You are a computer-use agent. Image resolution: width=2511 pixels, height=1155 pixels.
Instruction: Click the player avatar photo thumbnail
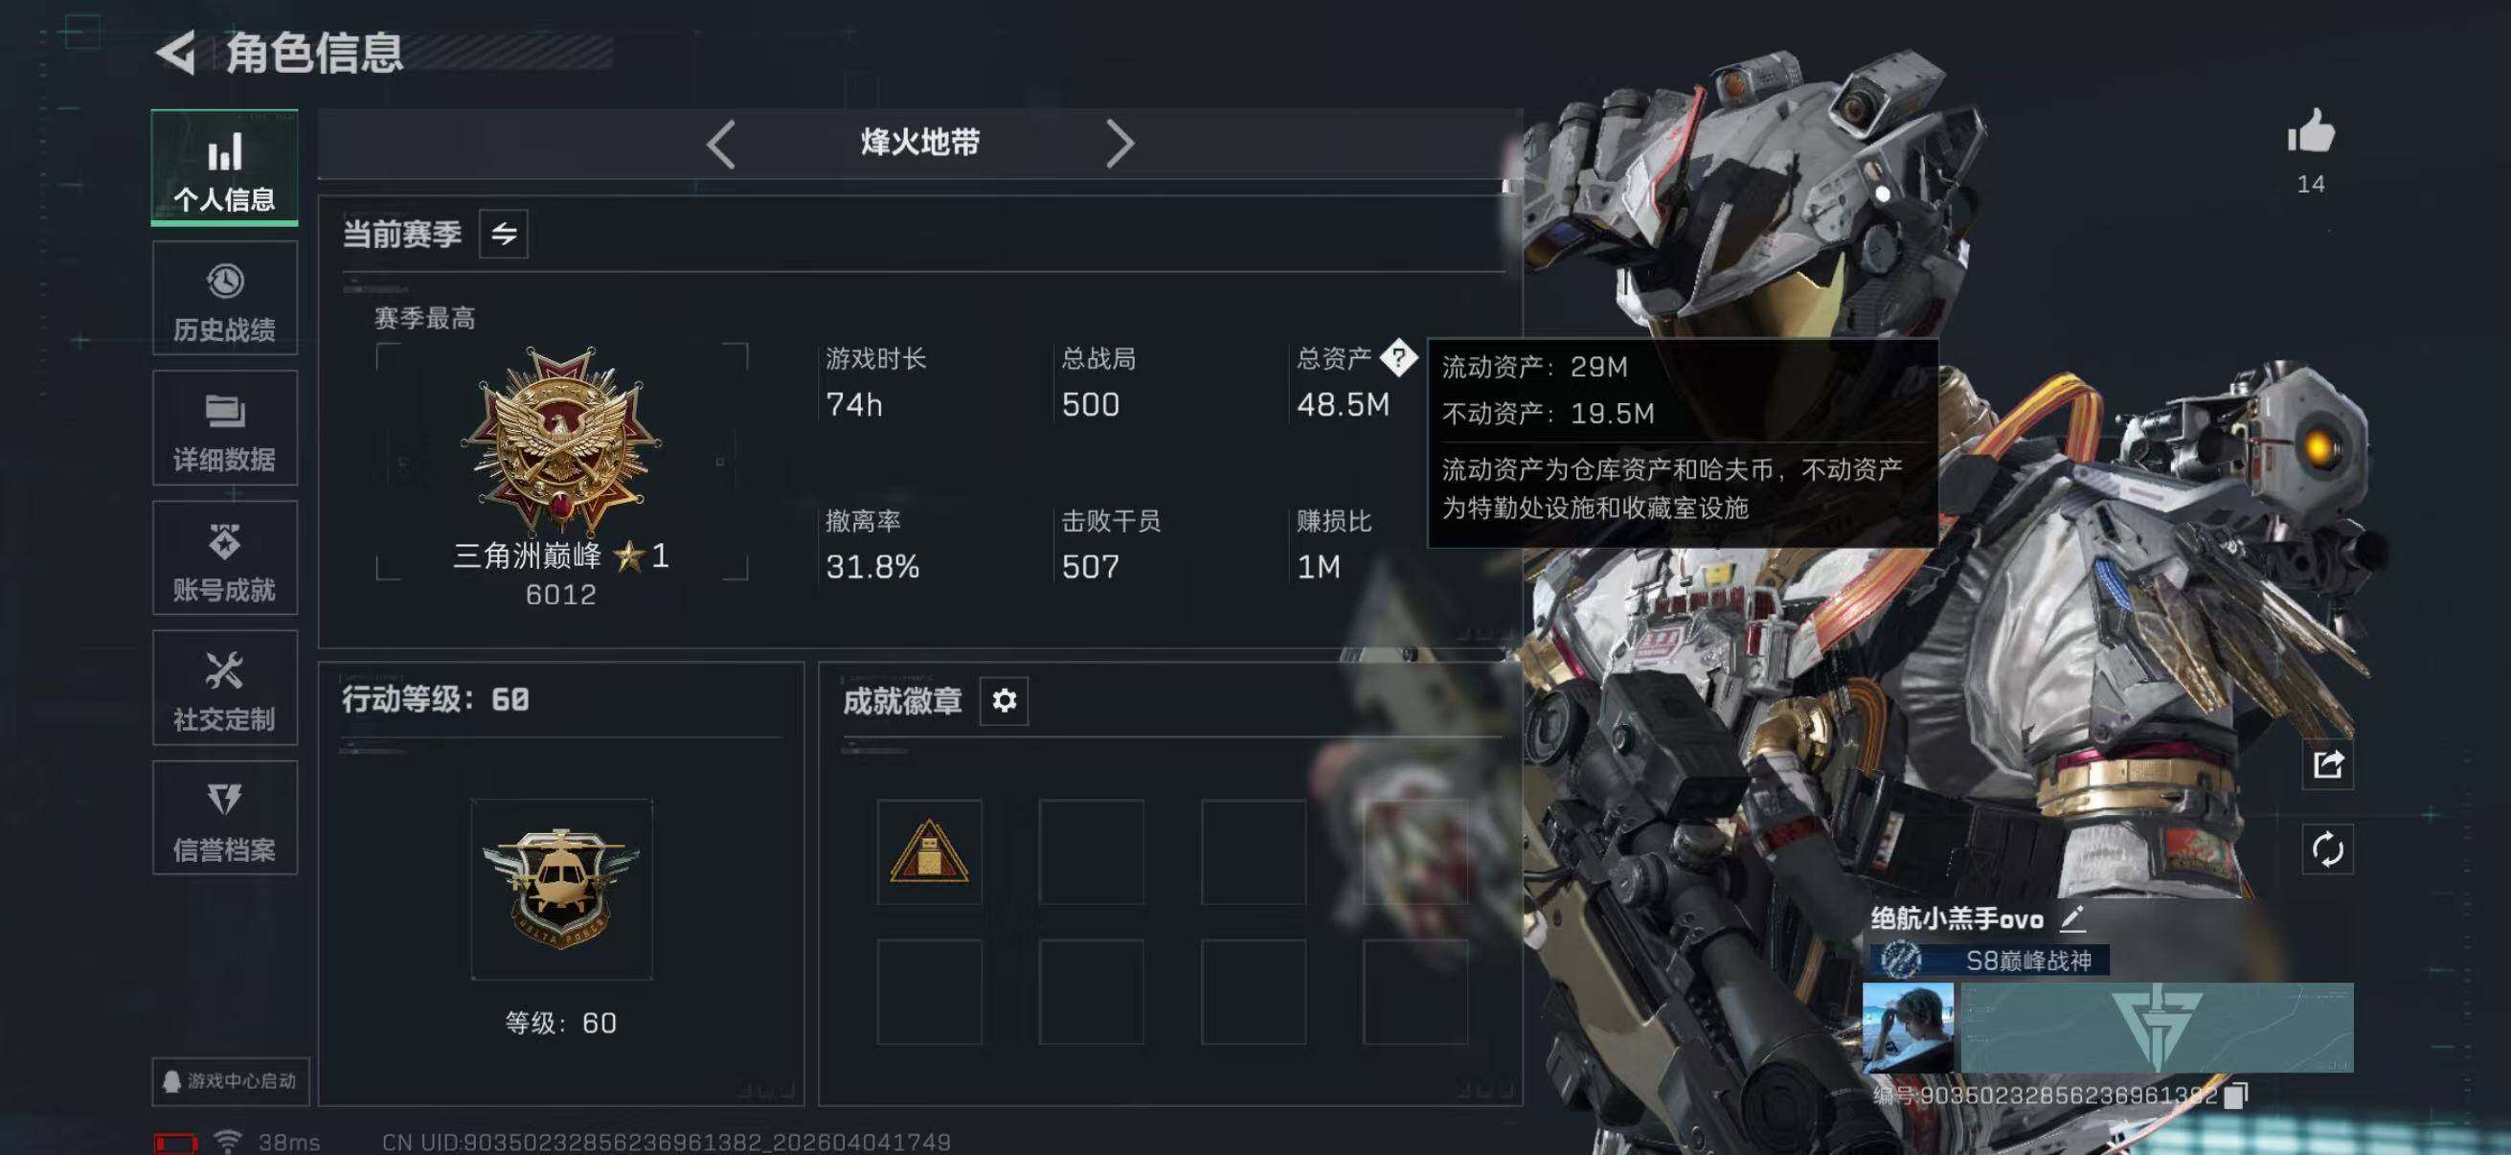tap(1909, 1028)
